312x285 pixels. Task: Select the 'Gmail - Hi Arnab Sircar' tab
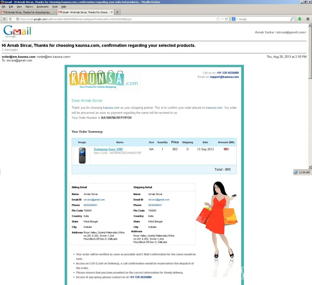[86, 12]
